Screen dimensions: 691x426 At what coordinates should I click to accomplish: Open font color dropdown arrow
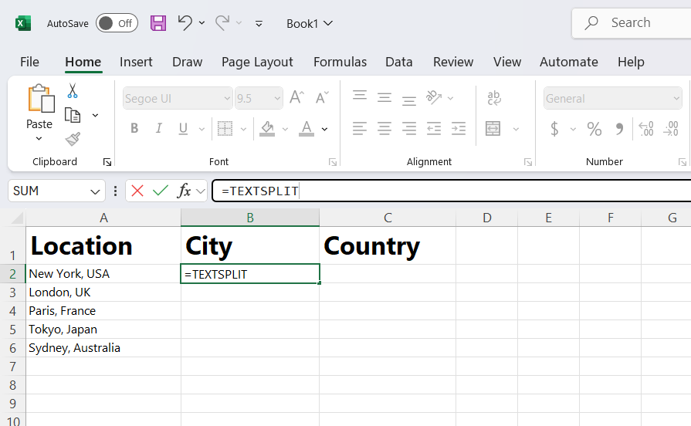(x=325, y=129)
